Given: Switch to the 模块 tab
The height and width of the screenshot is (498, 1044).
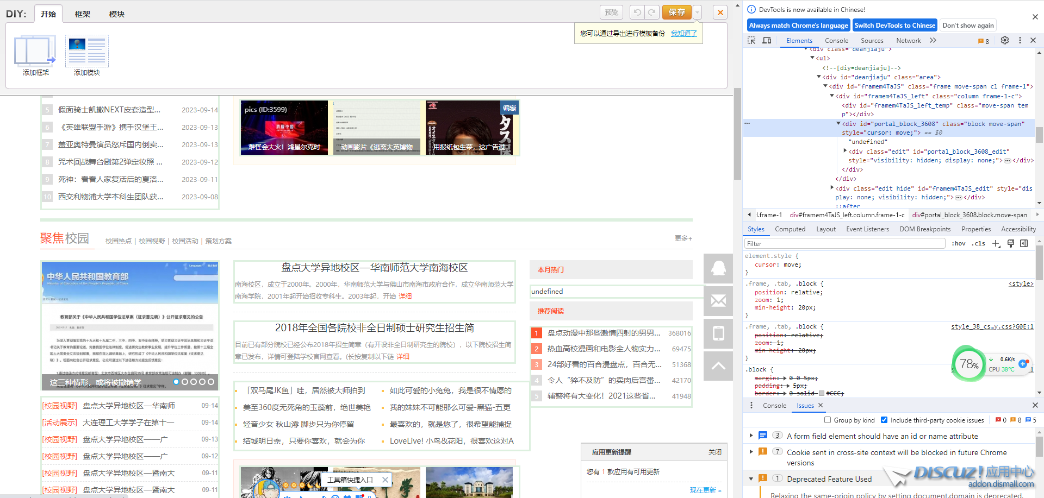Looking at the screenshot, I should (x=117, y=14).
